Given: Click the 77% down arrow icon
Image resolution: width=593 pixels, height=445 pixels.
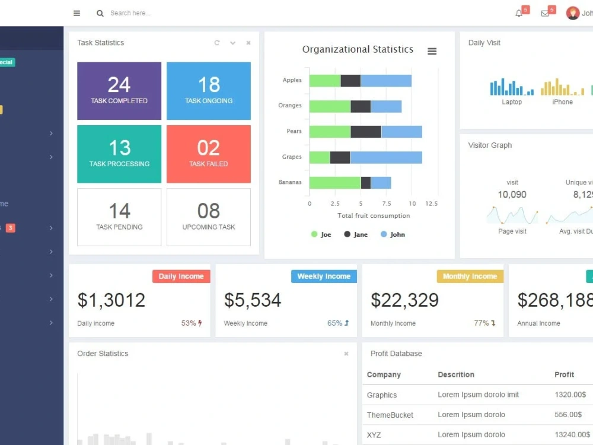Looking at the screenshot, I should tap(493, 323).
